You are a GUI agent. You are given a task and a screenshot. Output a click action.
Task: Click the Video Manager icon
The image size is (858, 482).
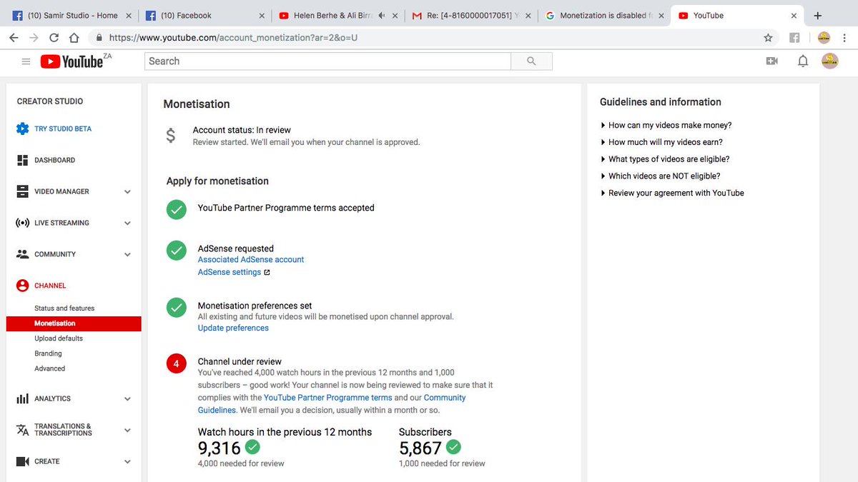pos(22,191)
